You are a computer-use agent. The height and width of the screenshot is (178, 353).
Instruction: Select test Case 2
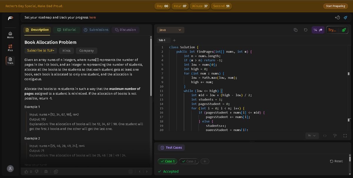click(x=189, y=161)
